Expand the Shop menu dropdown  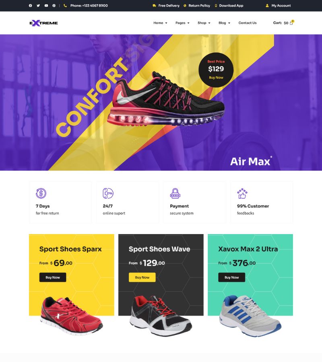pos(204,23)
